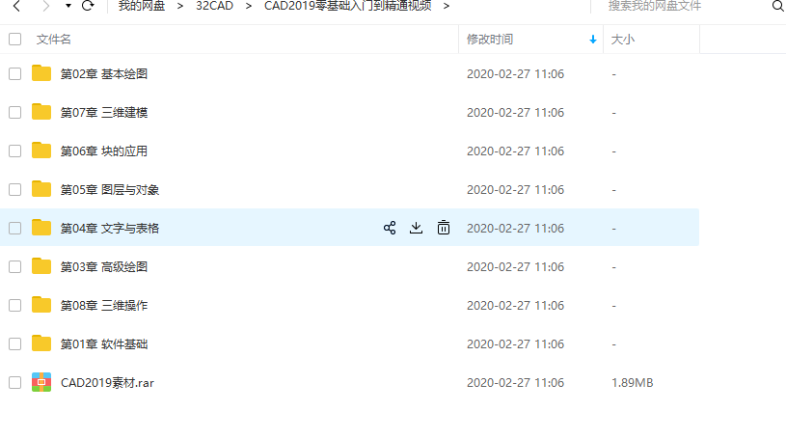Toggle sort order arrow in 修改时间 column
Image resolution: width=786 pixels, height=439 pixels.
pos(593,40)
